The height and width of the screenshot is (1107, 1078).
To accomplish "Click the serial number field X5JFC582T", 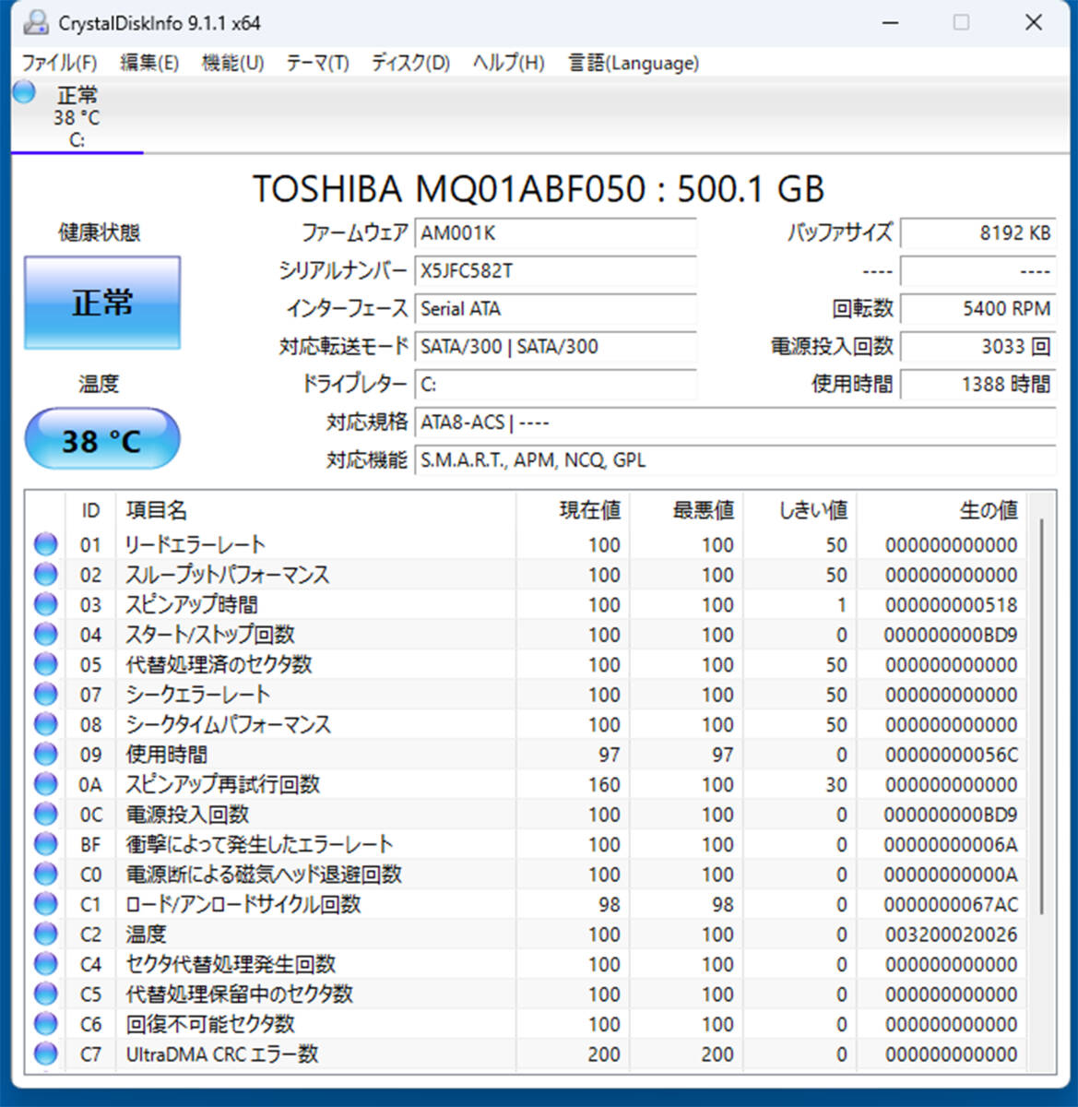I will [x=555, y=271].
